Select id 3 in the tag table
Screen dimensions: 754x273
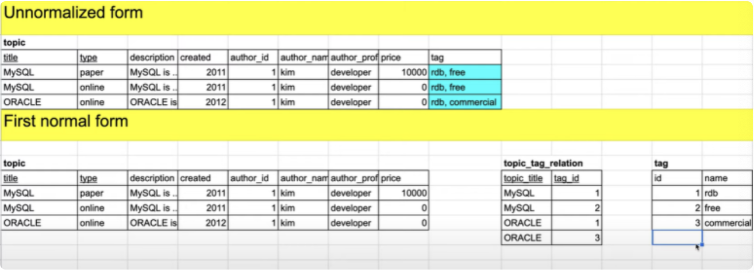(677, 223)
